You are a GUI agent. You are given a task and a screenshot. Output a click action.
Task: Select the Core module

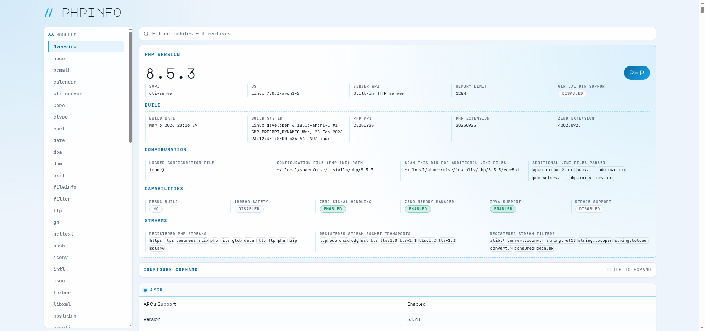(86, 106)
